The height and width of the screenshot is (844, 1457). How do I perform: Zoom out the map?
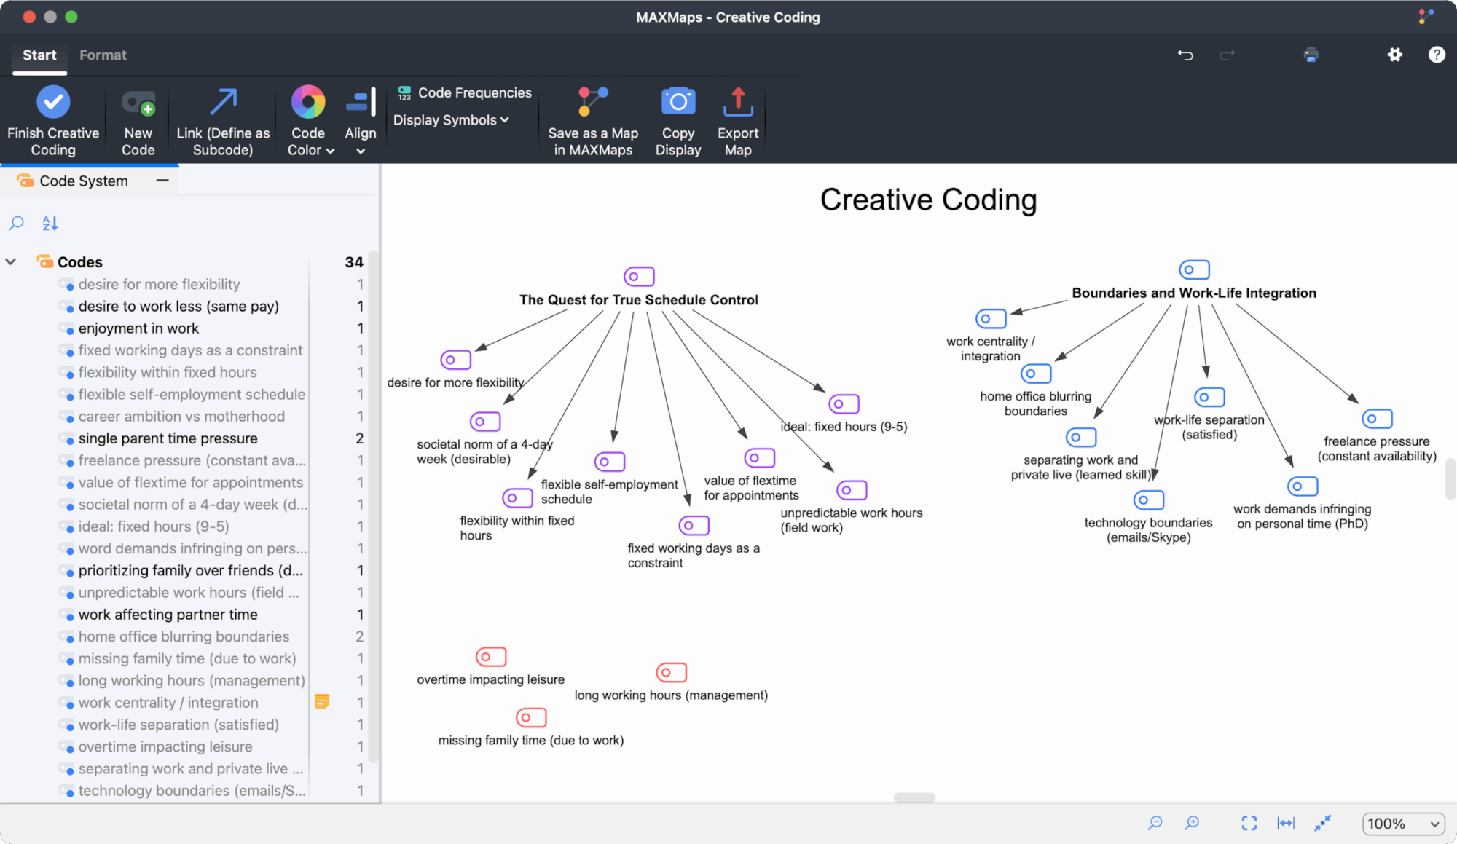(1155, 823)
